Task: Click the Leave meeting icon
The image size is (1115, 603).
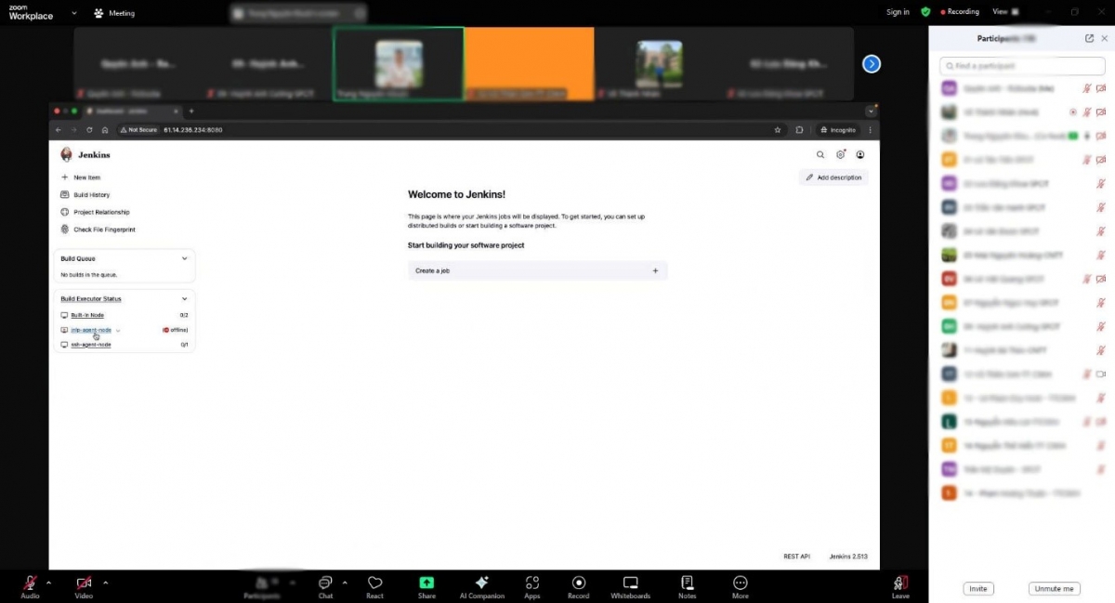Action: pos(900,583)
